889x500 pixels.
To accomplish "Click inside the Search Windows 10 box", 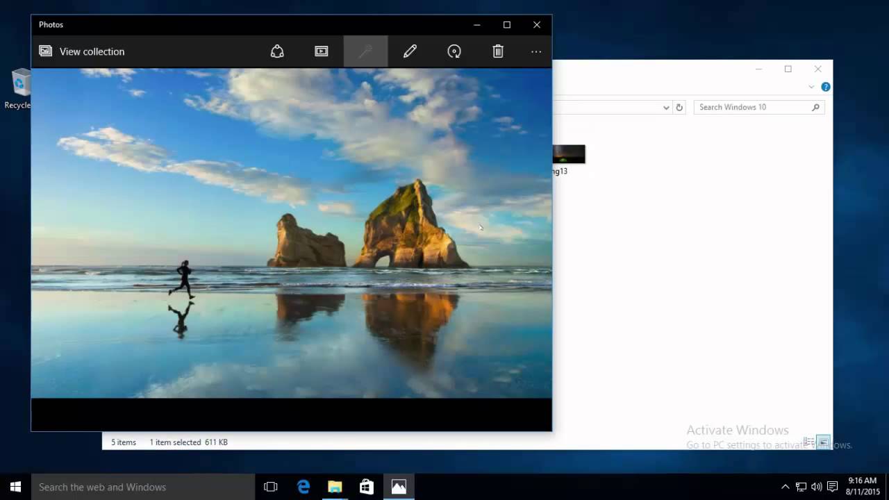I will (x=754, y=107).
